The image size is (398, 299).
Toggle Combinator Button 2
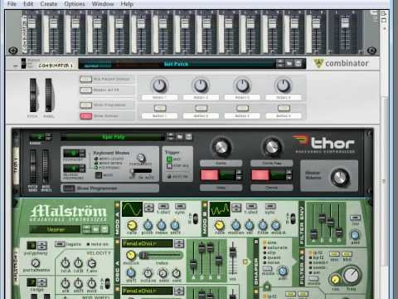click(201, 108)
